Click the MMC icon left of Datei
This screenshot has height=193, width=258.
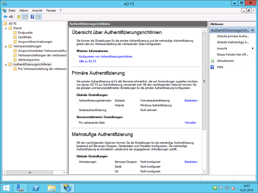point(5,11)
